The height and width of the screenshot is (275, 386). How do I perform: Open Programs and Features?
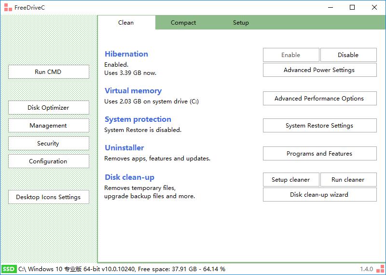click(319, 153)
